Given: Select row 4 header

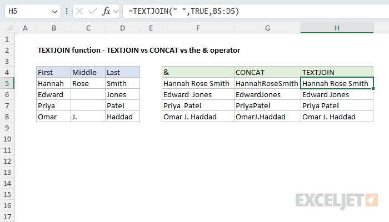Looking at the screenshot, I should point(7,72).
